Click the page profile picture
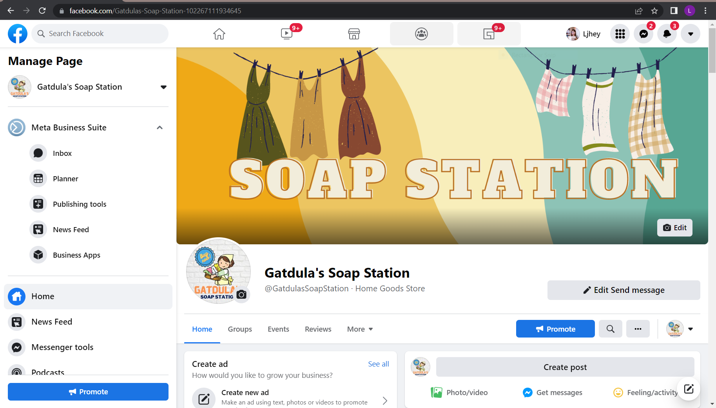Image resolution: width=716 pixels, height=408 pixels. (218, 271)
